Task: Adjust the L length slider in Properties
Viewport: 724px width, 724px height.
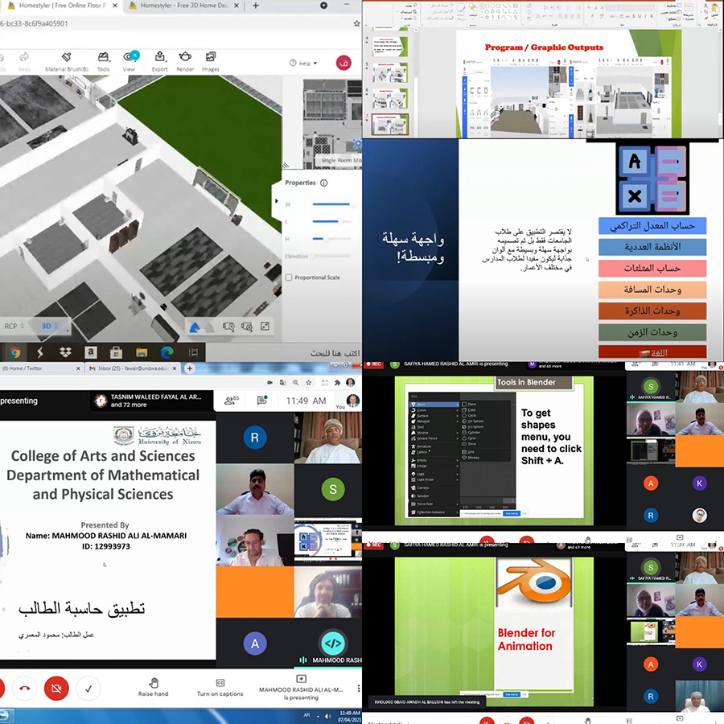Action: point(331,222)
